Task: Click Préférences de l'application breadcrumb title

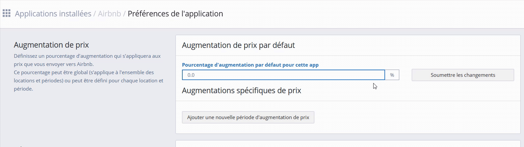Action: 175,14
